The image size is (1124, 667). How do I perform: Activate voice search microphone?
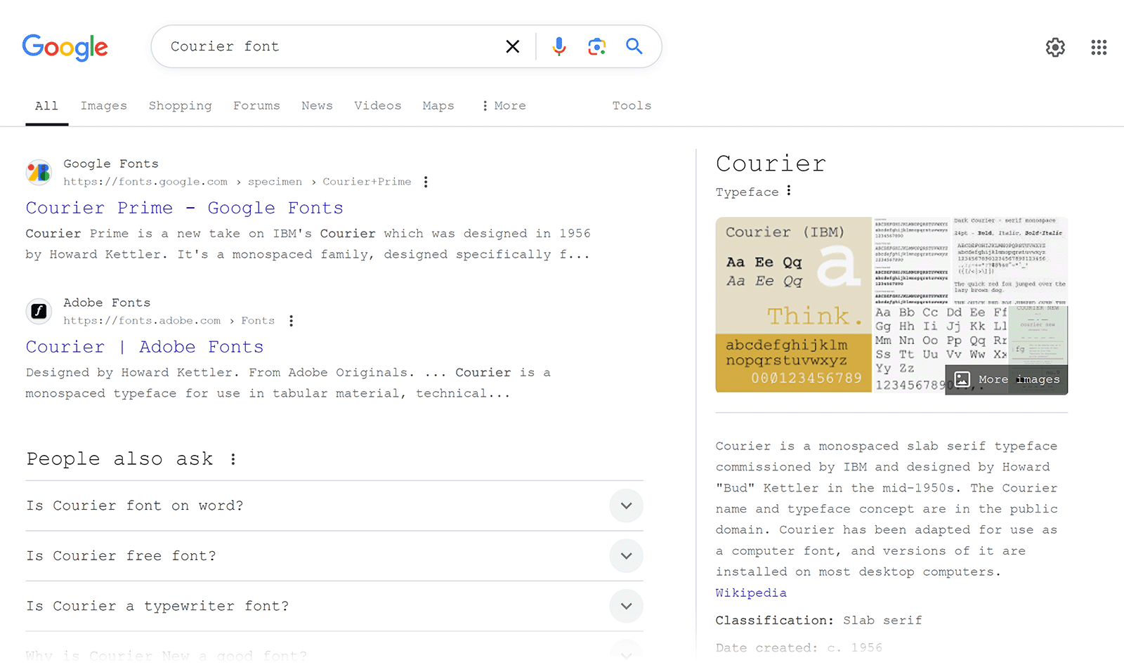click(558, 46)
